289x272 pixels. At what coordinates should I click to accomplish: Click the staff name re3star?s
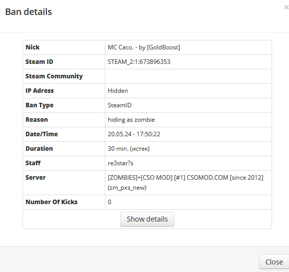pos(120,163)
